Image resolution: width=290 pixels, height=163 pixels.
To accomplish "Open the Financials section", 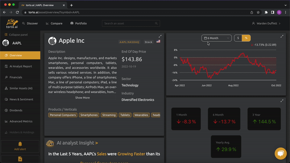I will pyautogui.click(x=20, y=77).
